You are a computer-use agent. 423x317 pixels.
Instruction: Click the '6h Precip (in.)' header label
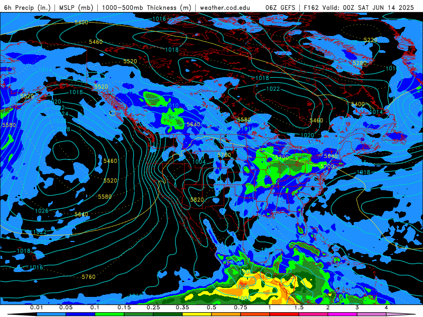tap(27, 7)
